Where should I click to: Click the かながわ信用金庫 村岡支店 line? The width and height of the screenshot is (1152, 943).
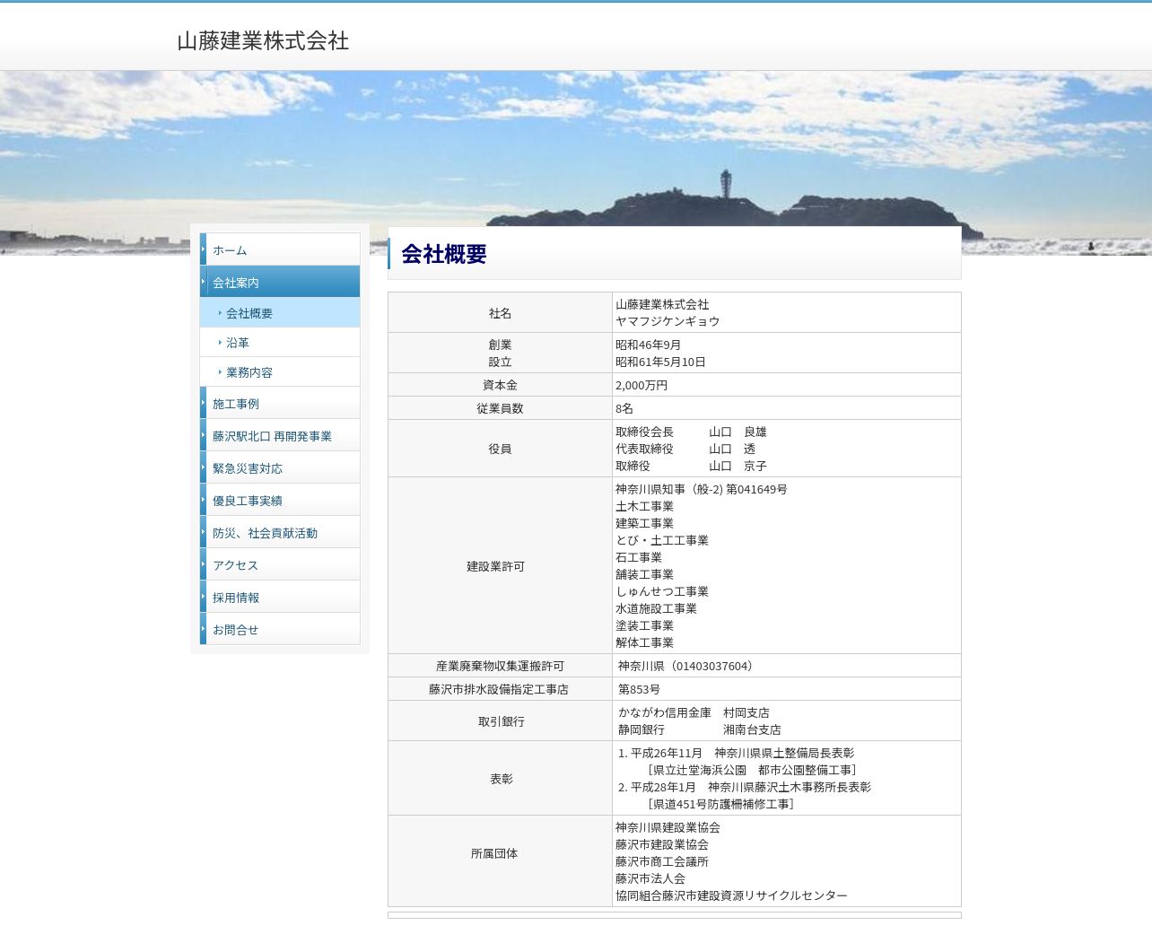tap(694, 713)
